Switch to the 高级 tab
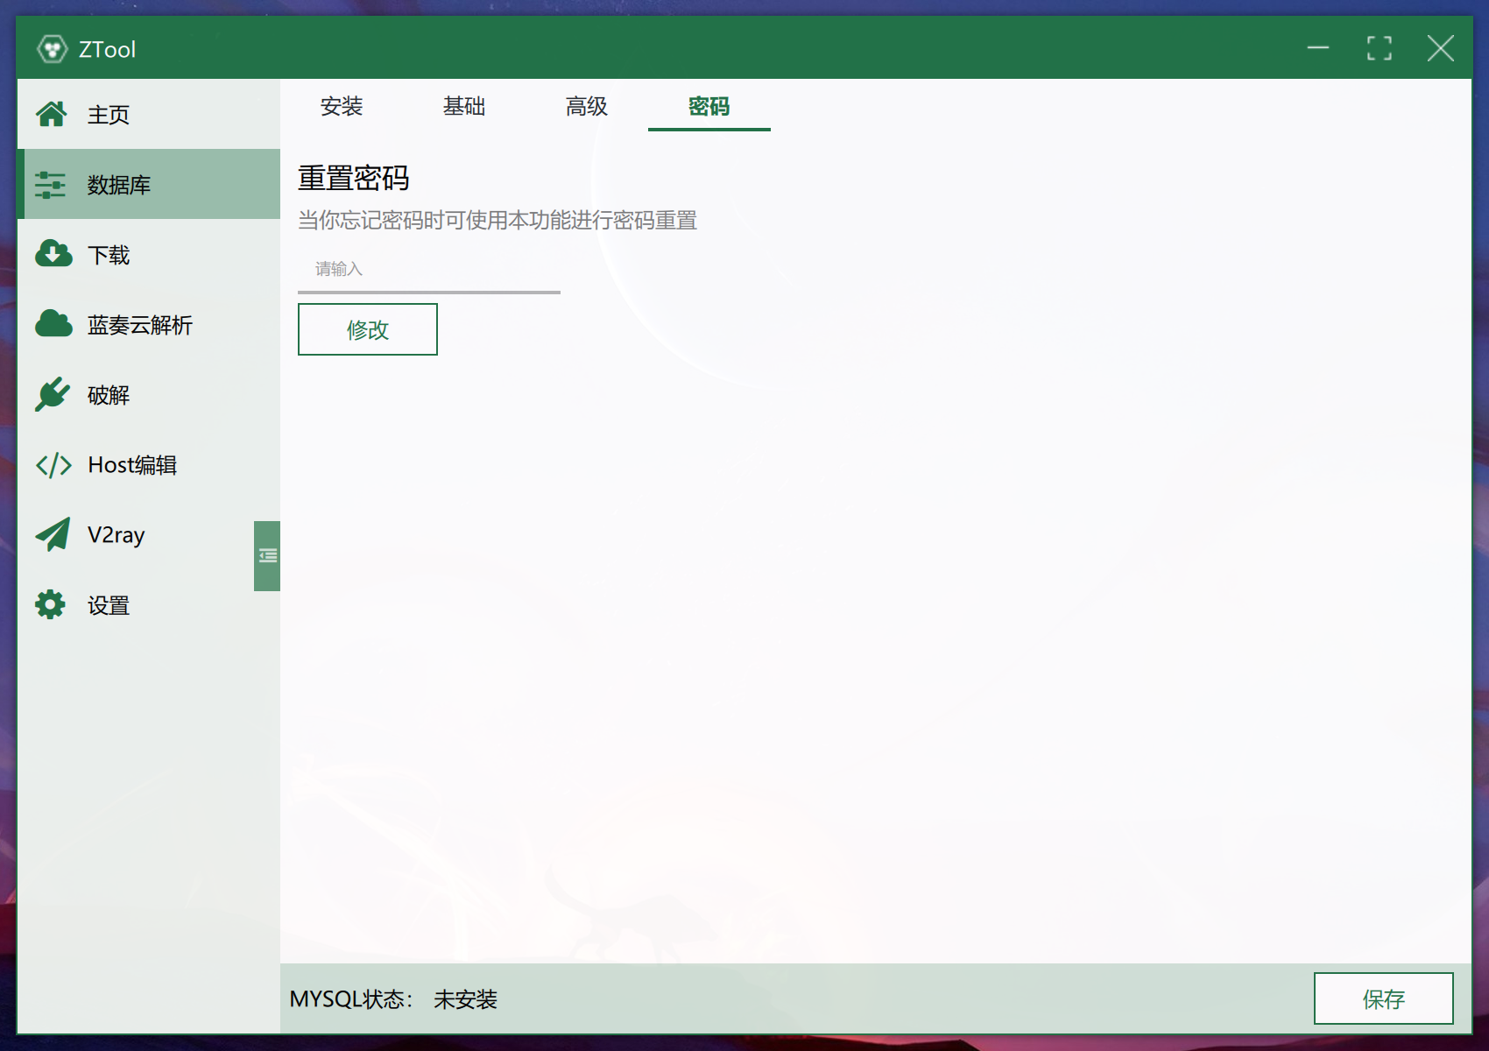Screen dimensions: 1489x1051 coord(587,106)
